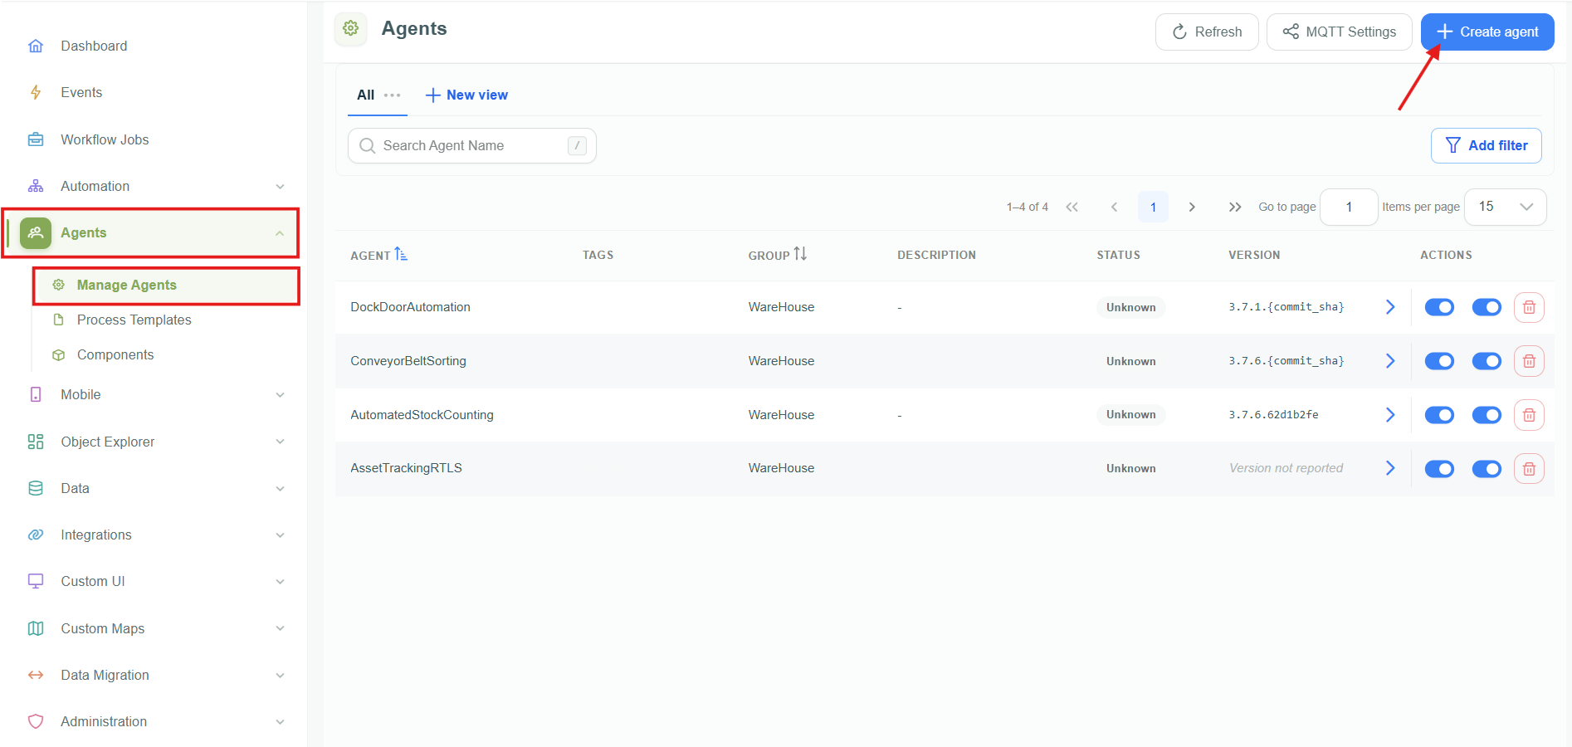1572x747 pixels.
Task: Click the Events lightning bolt icon
Action: point(36,92)
